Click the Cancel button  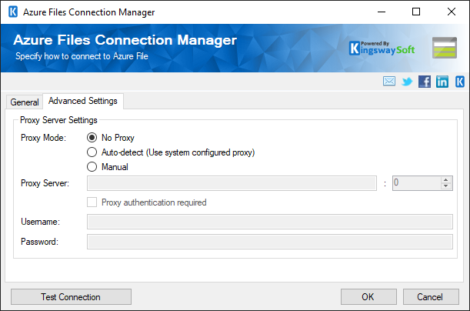pyautogui.click(x=431, y=297)
